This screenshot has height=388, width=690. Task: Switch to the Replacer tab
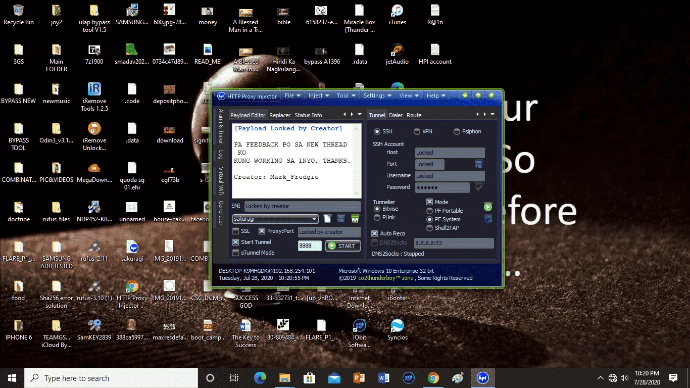[280, 115]
